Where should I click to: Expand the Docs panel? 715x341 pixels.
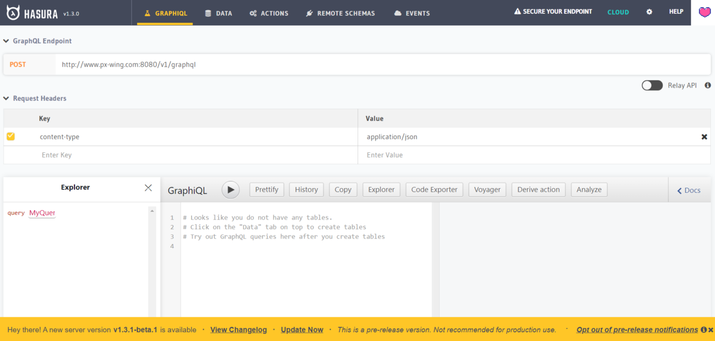(x=689, y=190)
